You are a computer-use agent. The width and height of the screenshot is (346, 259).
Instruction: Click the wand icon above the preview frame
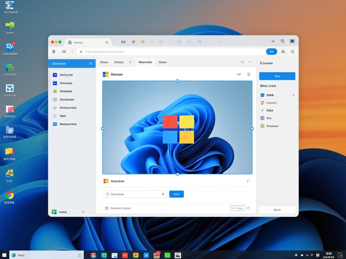pos(239,74)
